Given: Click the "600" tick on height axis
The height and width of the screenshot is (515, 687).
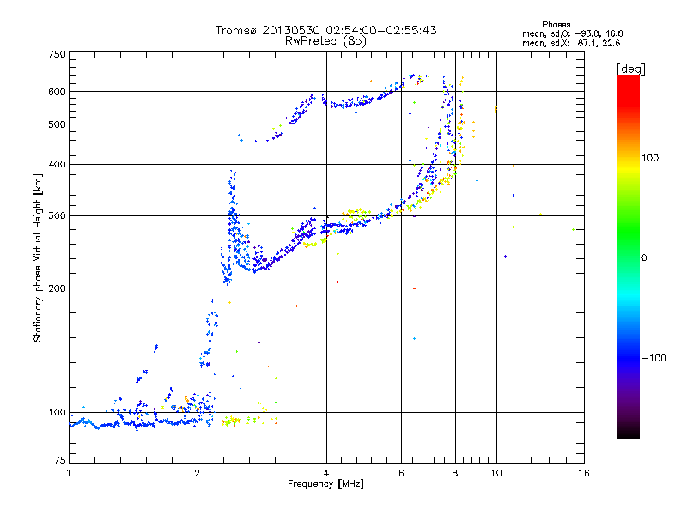Looking at the screenshot, I should [57, 92].
